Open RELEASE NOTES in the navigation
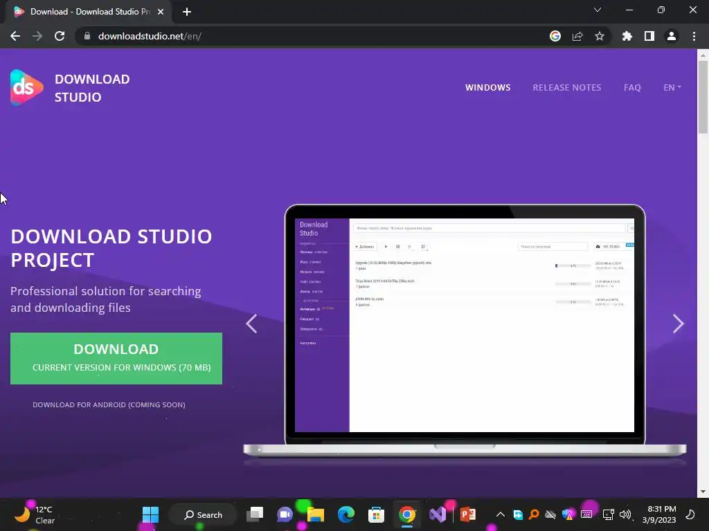The width and height of the screenshot is (709, 531). point(567,88)
